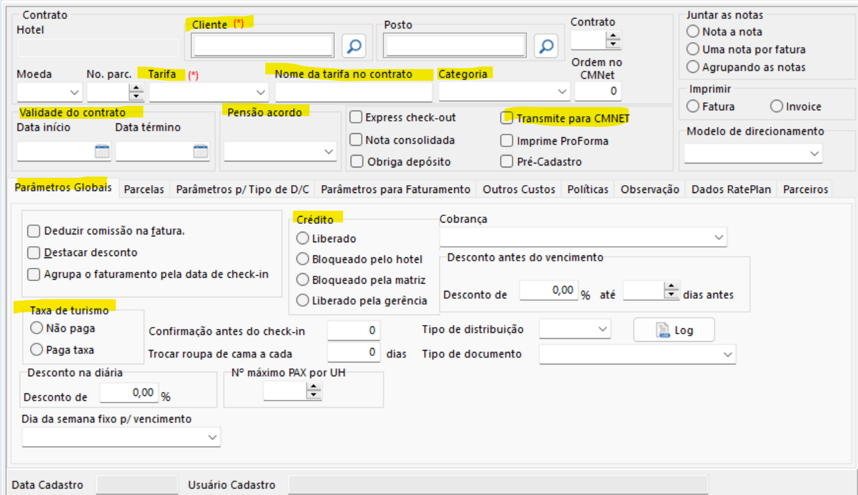The image size is (858, 495).
Task: Select the Invoice print option
Action: [777, 106]
